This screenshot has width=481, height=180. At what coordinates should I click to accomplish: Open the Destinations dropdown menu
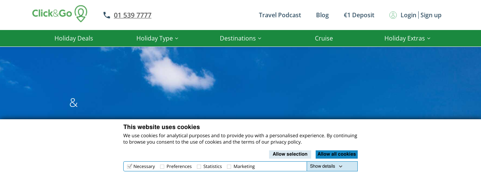[240, 38]
